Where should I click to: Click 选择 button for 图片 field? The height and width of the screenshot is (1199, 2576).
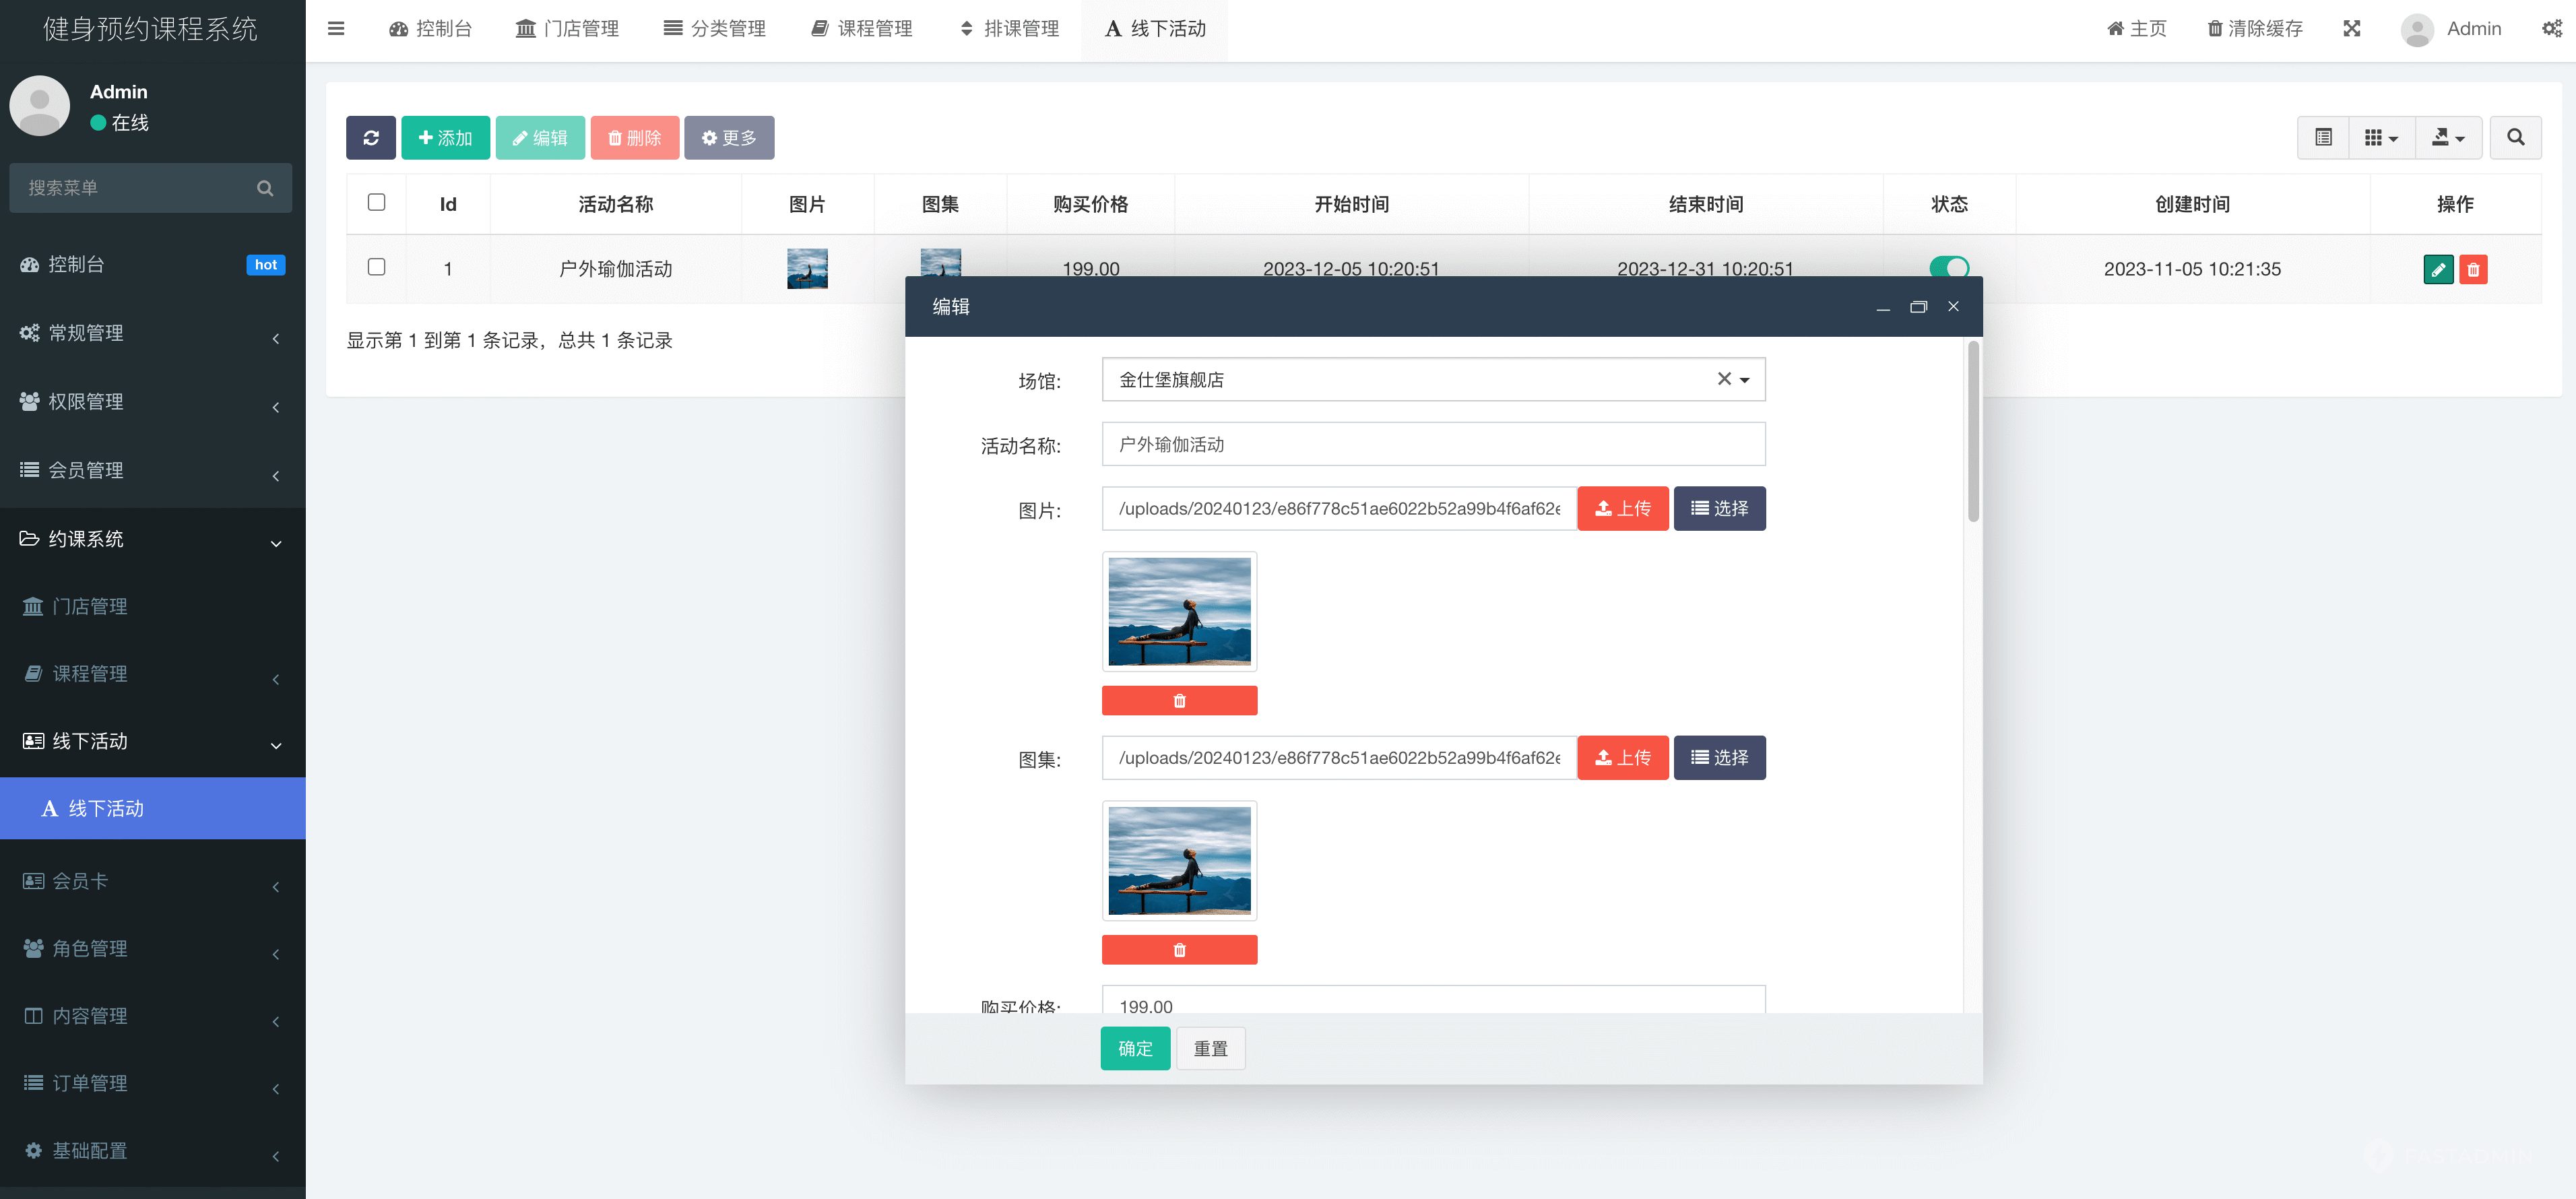point(1719,509)
